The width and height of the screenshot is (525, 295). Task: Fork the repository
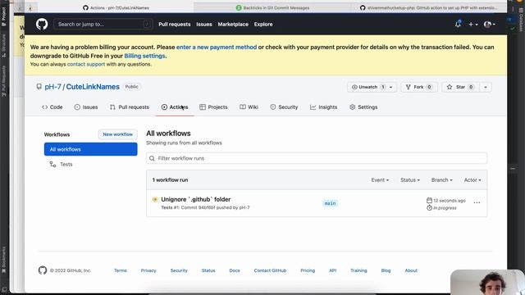[419, 87]
